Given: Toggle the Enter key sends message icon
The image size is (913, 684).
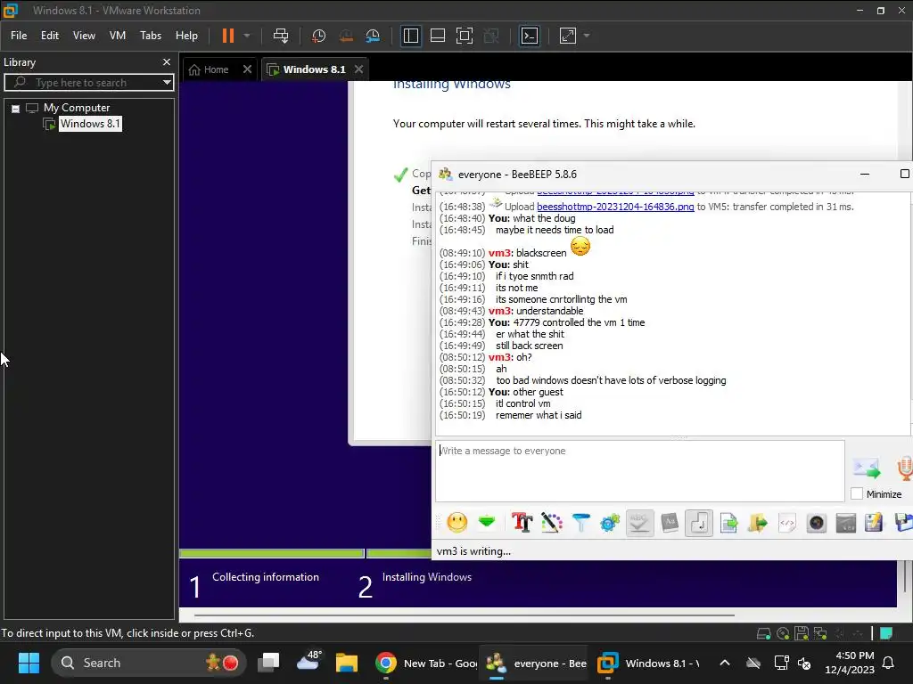Looking at the screenshot, I should click(x=699, y=523).
